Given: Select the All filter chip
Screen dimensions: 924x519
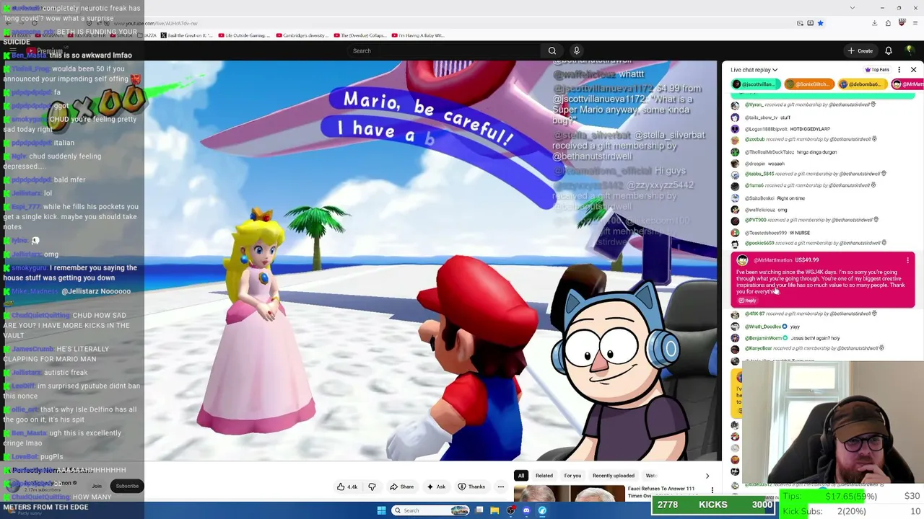Looking at the screenshot, I should [520, 476].
